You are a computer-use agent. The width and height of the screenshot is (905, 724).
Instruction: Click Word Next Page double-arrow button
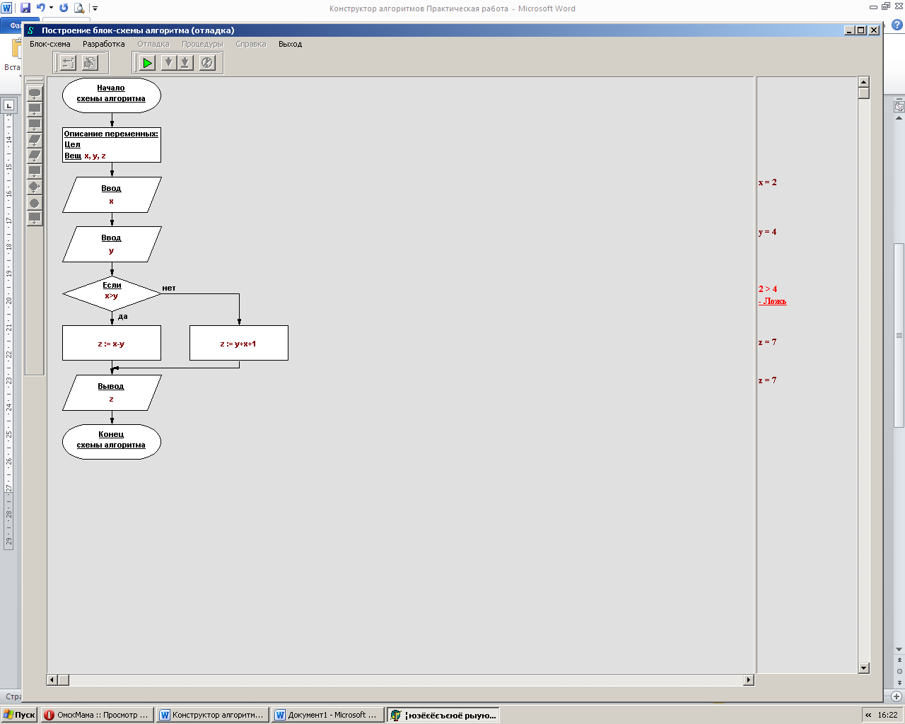899,682
